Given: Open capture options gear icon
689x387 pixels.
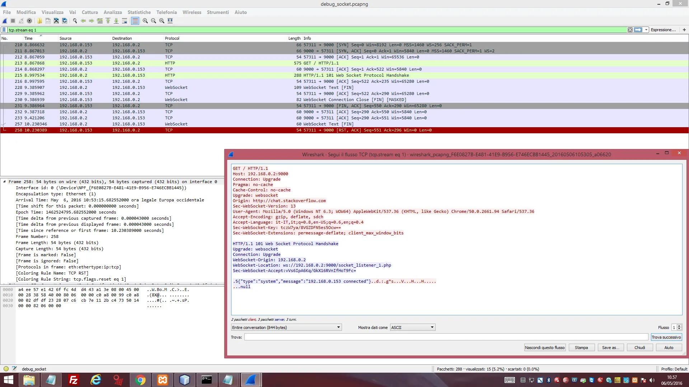Looking at the screenshot, I should [29, 21].
